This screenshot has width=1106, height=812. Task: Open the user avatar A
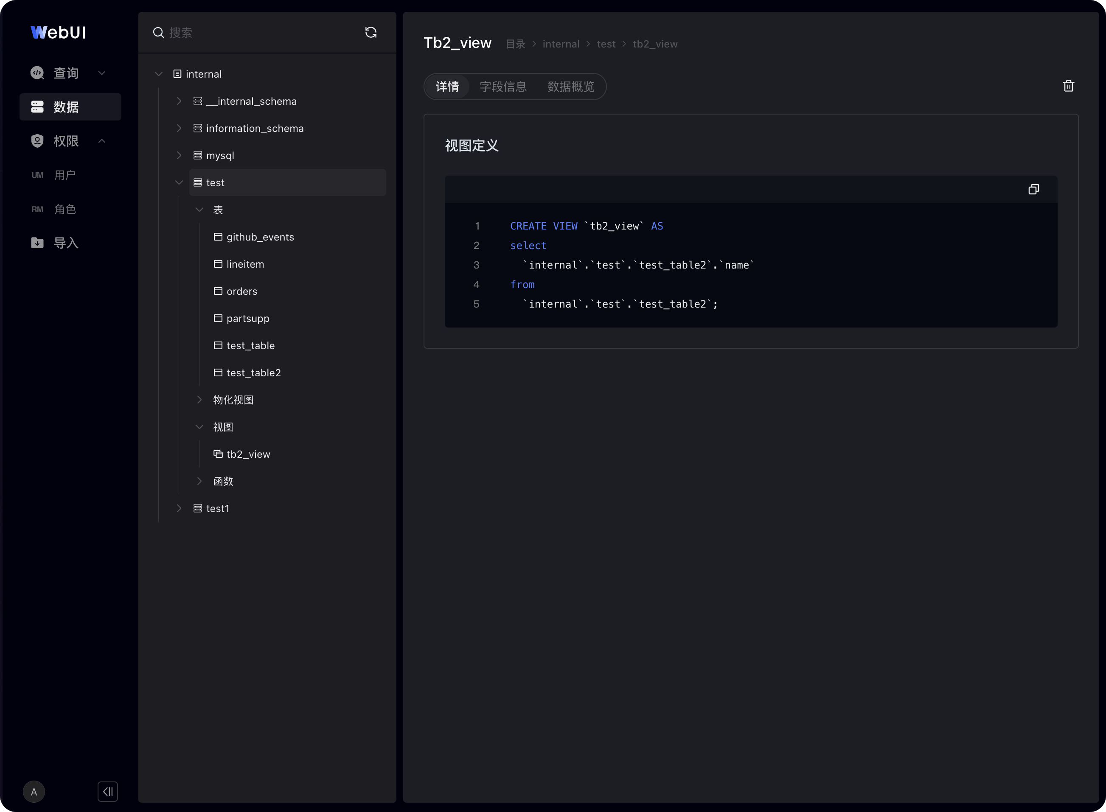click(x=34, y=791)
